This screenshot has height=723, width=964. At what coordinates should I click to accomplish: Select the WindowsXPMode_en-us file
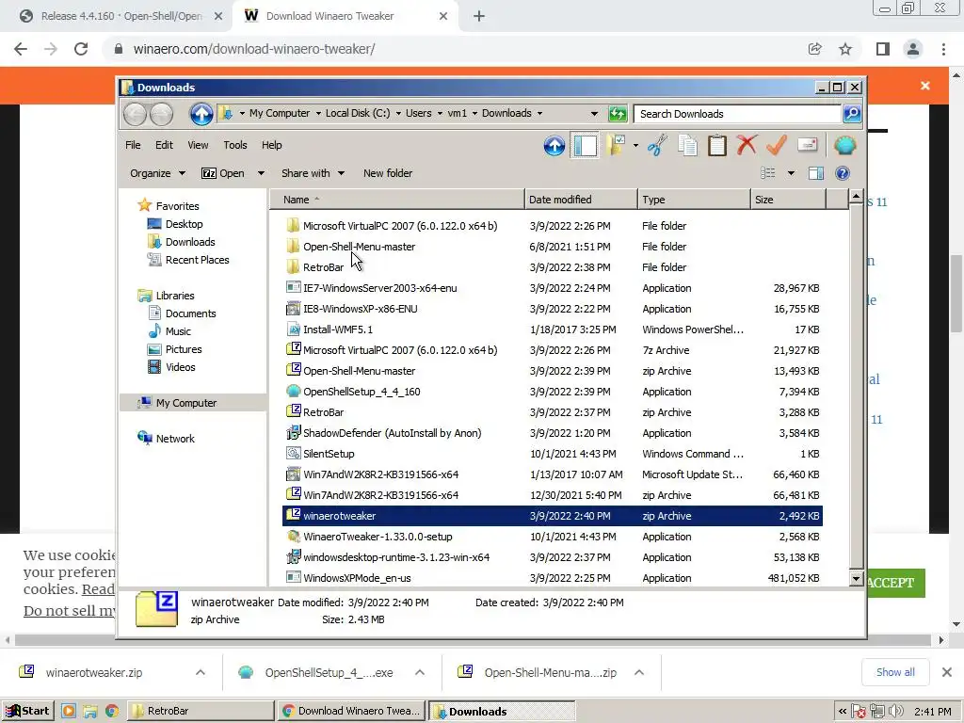(357, 578)
